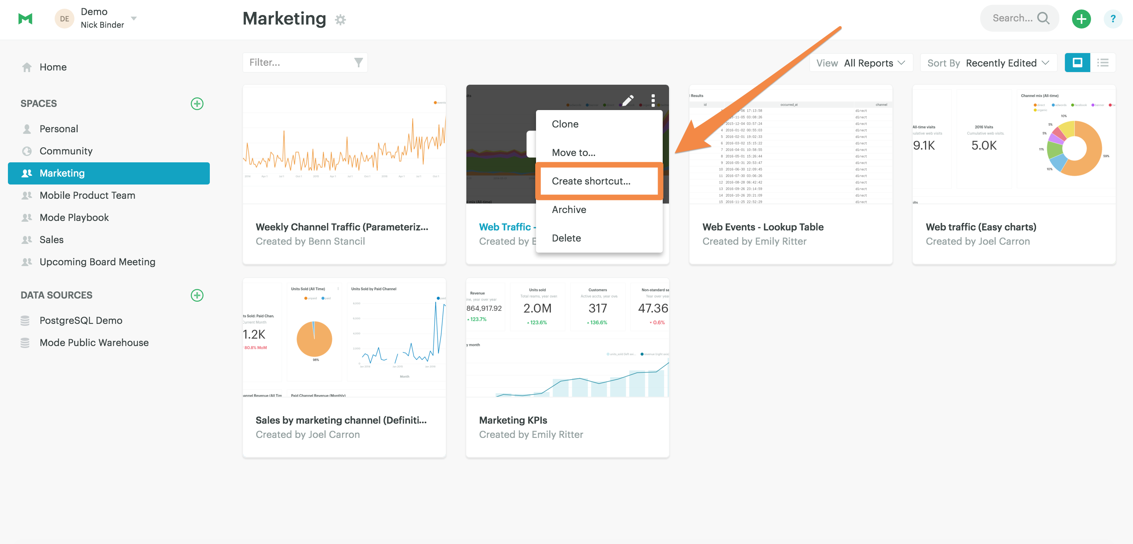Select Archive from the context menu
This screenshot has height=544, width=1133.
point(599,210)
